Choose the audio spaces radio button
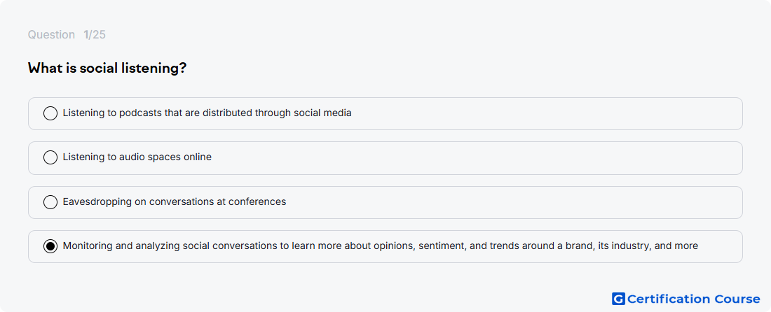 coord(50,157)
